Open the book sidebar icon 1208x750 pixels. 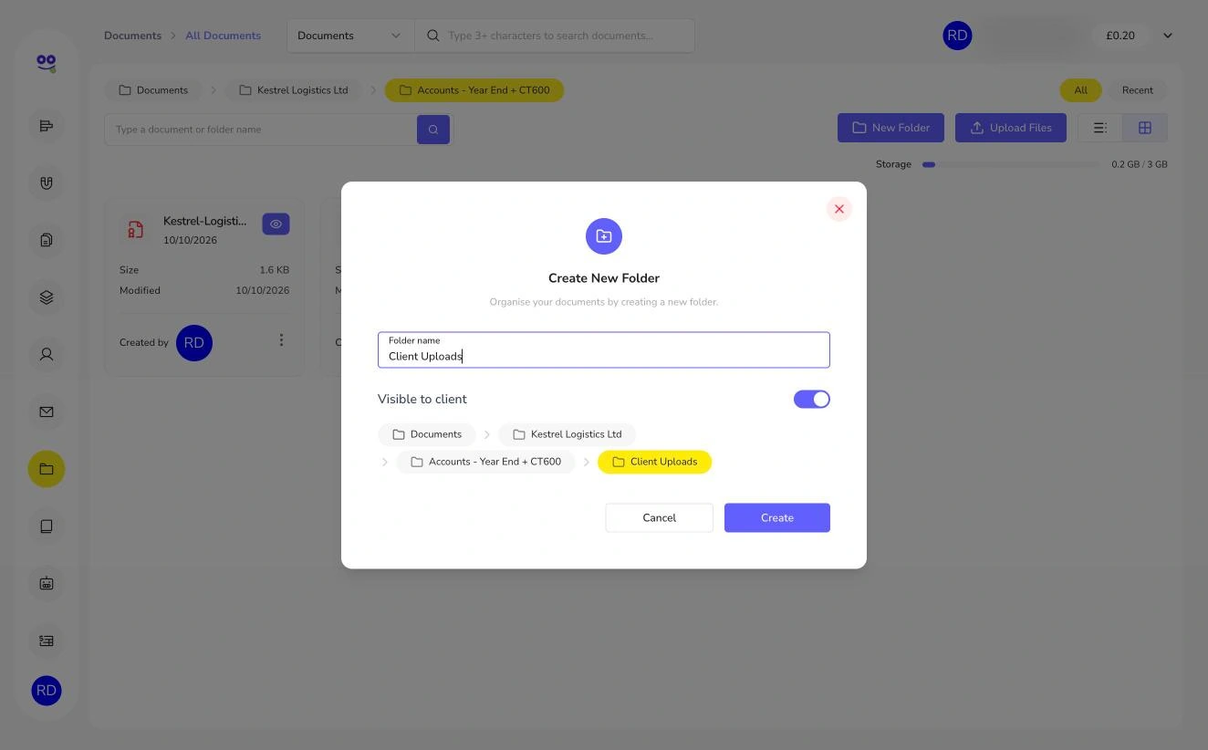pyautogui.click(x=47, y=526)
